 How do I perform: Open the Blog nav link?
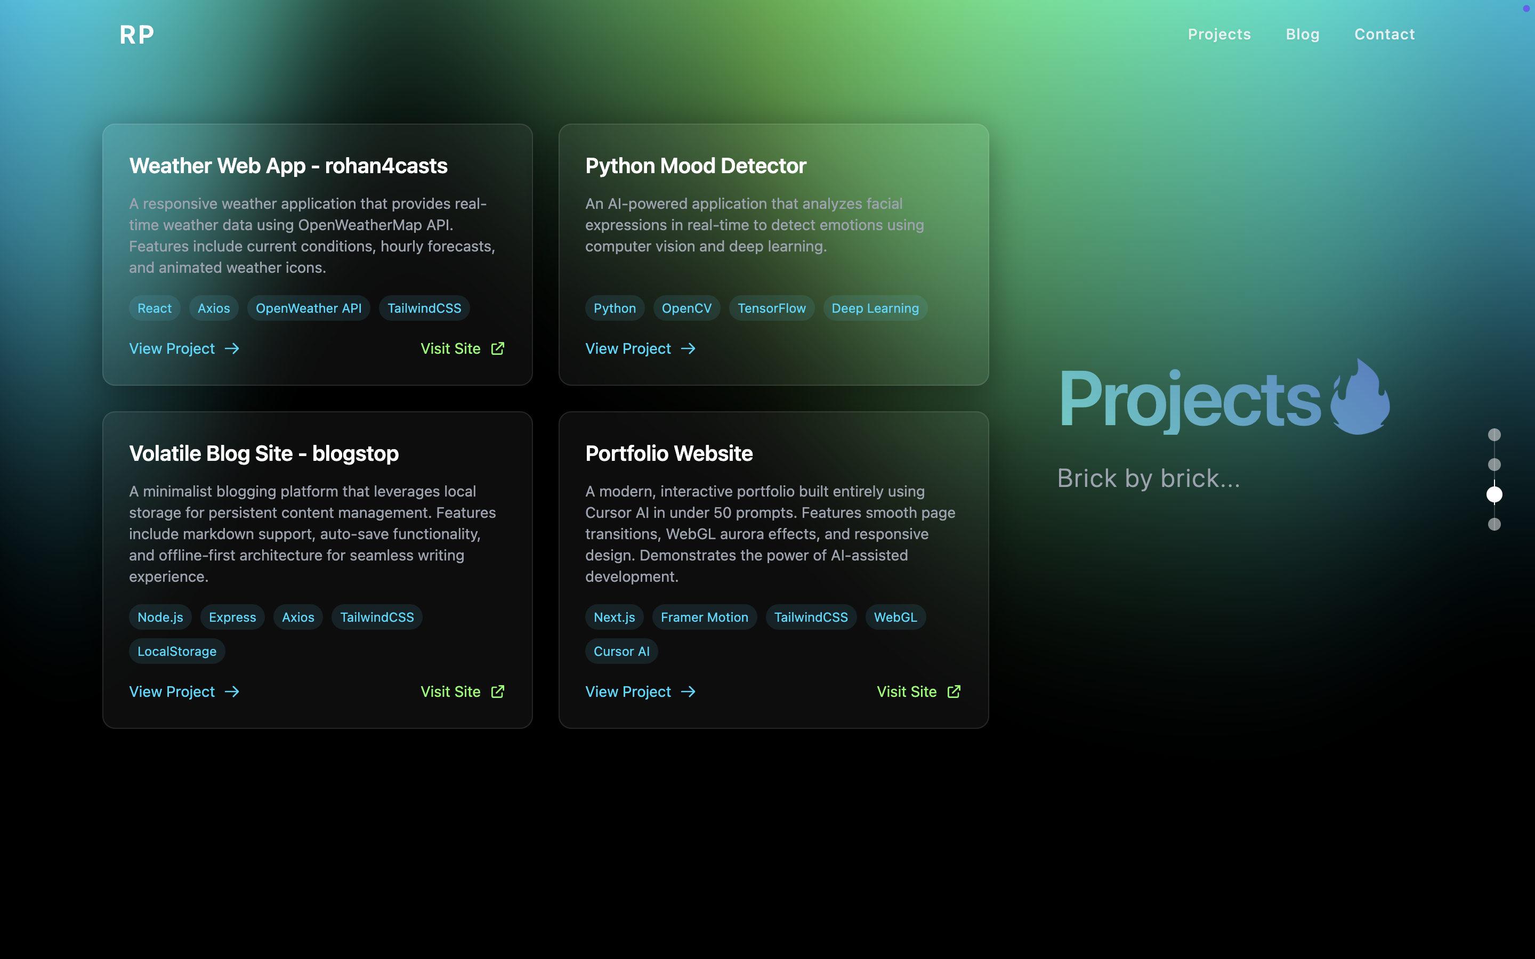coord(1302,34)
